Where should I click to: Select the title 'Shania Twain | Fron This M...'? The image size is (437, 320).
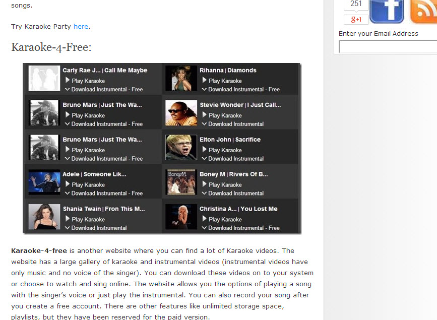104,209
